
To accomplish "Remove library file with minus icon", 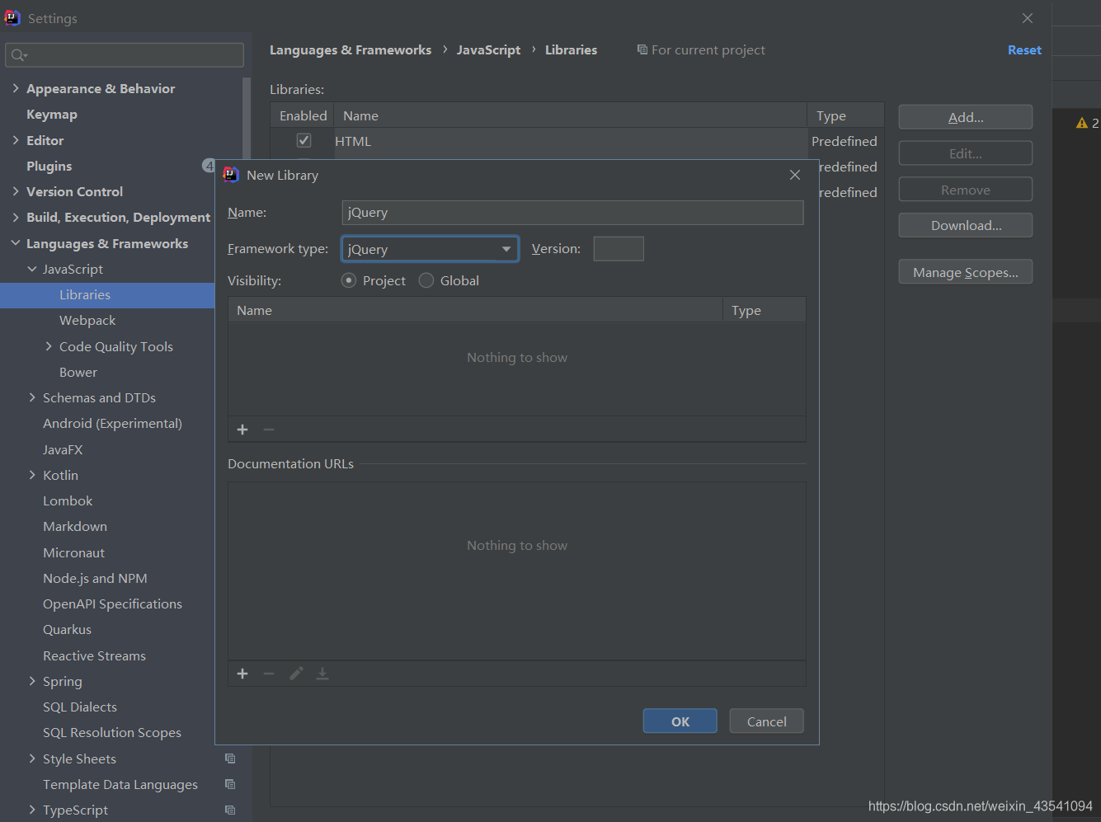I will click(x=269, y=430).
